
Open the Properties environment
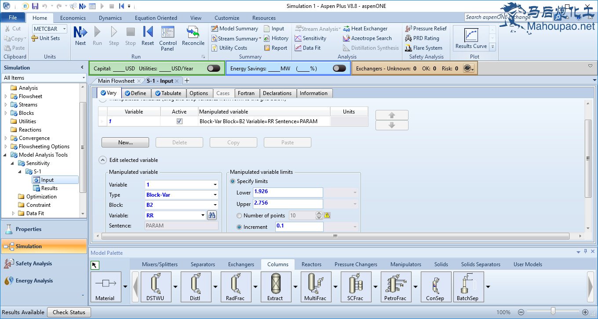coord(44,229)
